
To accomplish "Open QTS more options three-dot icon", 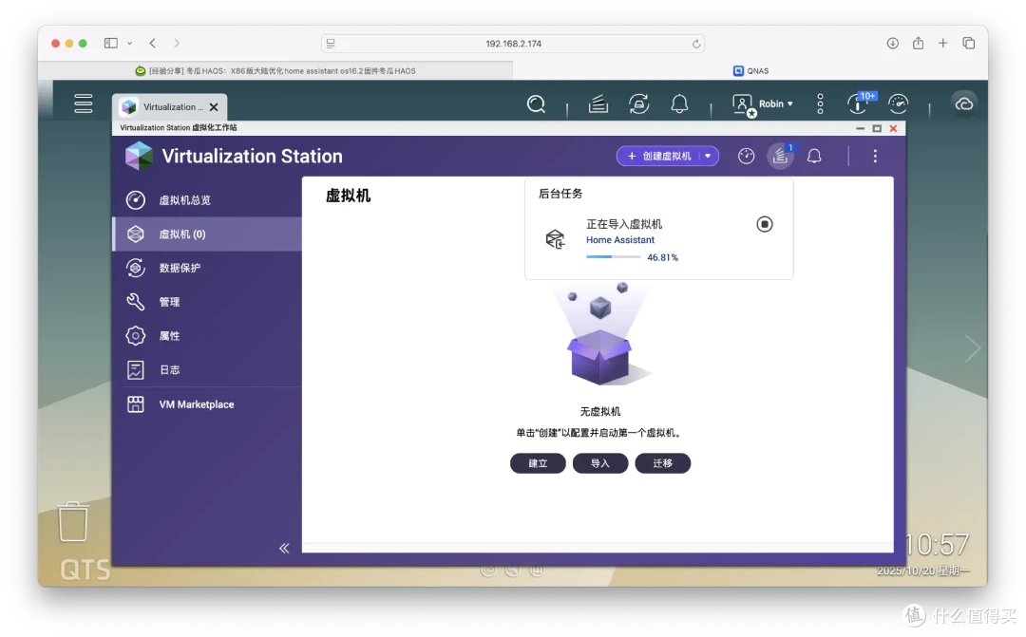I will [820, 104].
